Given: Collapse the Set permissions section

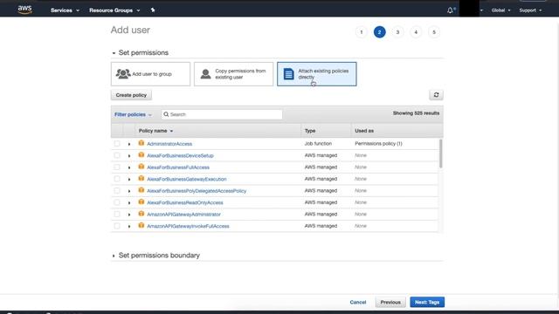Looking at the screenshot, I should click(x=114, y=53).
